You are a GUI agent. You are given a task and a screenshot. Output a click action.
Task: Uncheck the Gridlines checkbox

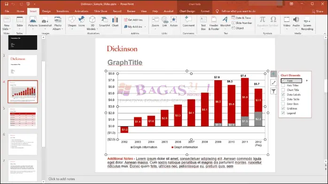click(283, 108)
